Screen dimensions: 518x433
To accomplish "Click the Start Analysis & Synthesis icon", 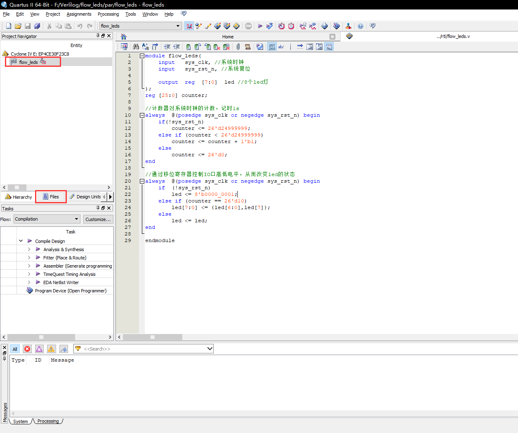I will pyautogui.click(x=270, y=26).
